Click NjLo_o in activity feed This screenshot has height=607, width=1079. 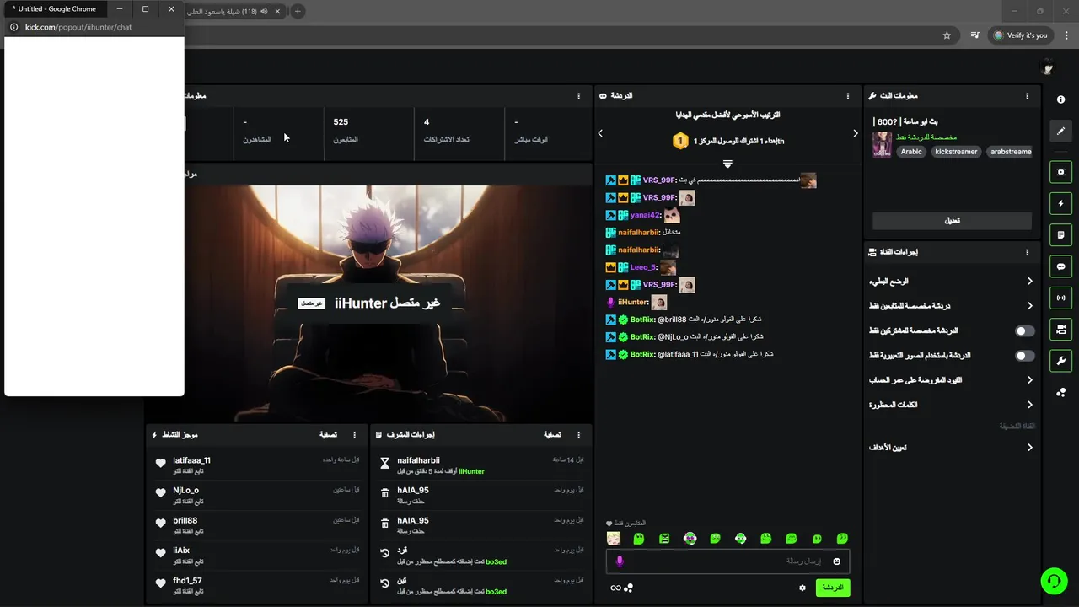pyautogui.click(x=185, y=491)
